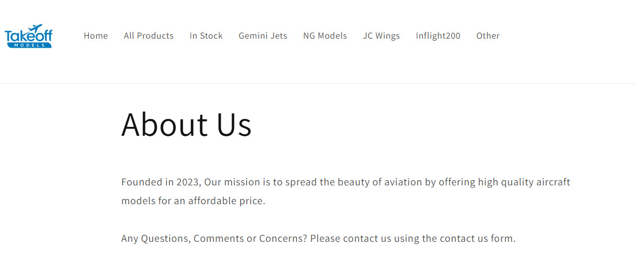The image size is (636, 259).
Task: Click the About Us heading
Action: pos(187,124)
